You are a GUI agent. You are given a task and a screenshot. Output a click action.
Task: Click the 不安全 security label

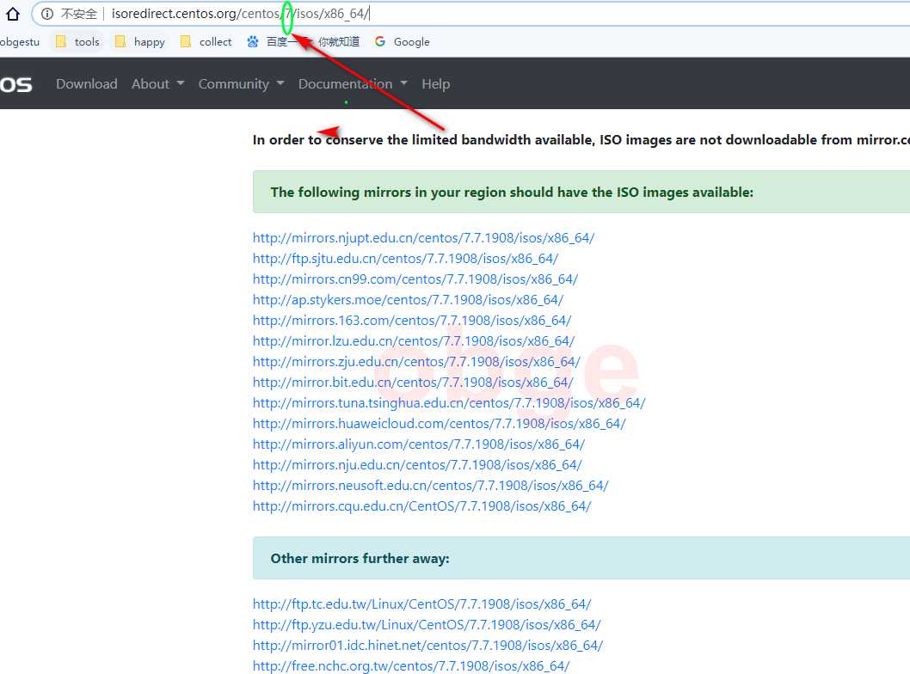pos(79,14)
